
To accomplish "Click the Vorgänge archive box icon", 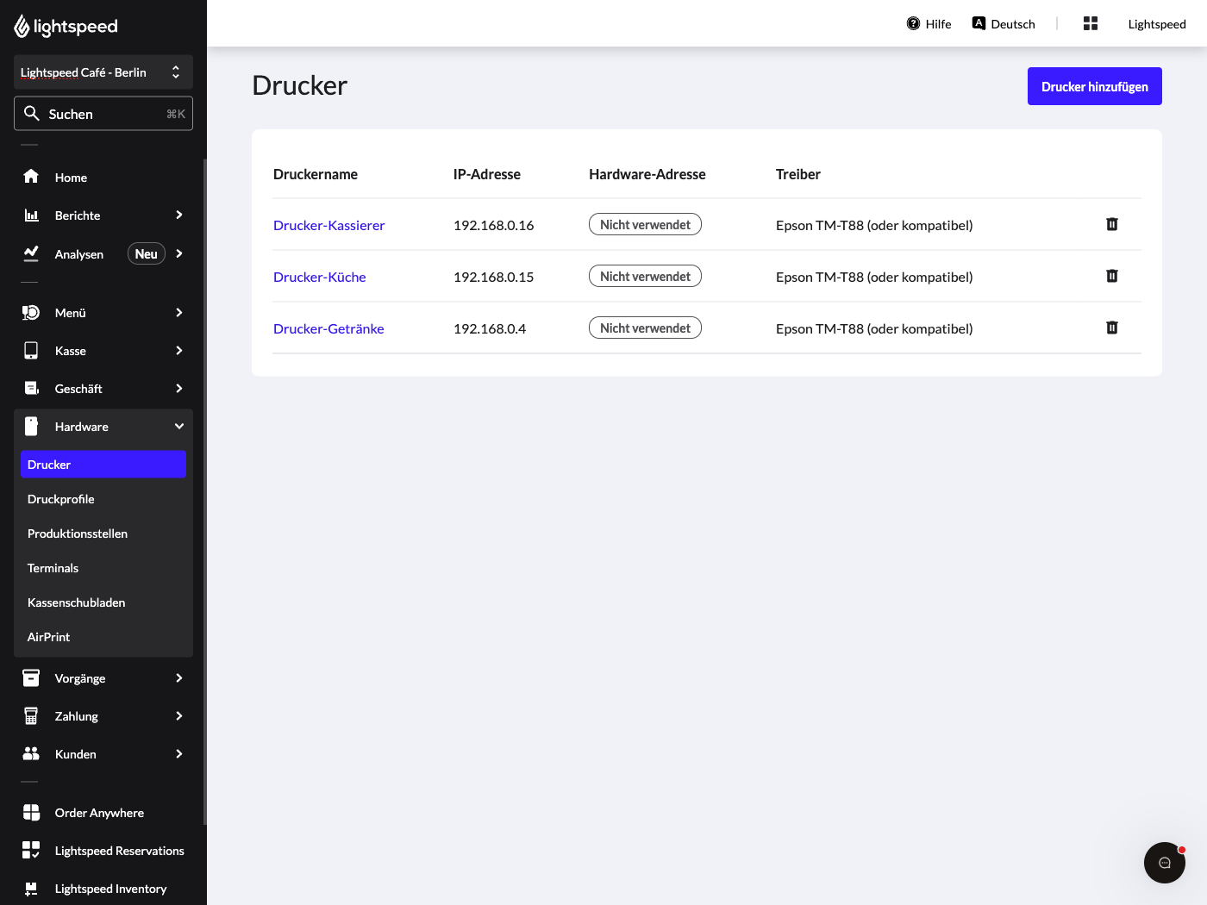I will 31,677.
